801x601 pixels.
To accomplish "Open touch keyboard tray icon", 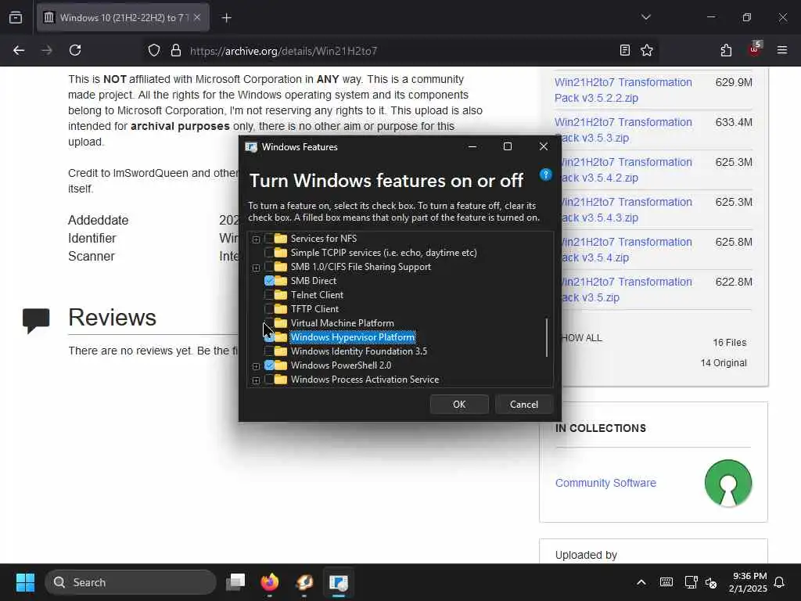I will (x=666, y=582).
